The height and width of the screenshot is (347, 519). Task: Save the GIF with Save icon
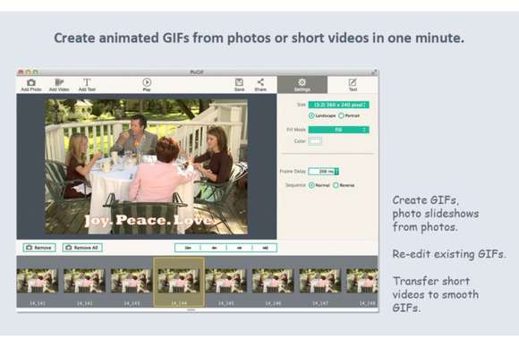(239, 82)
